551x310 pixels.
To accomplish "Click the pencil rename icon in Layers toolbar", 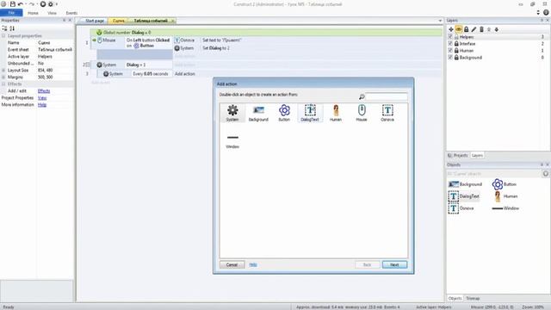I will coord(474,29).
